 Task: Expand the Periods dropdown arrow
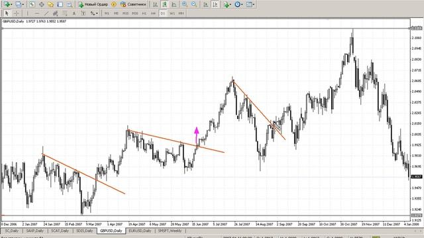point(242,5)
